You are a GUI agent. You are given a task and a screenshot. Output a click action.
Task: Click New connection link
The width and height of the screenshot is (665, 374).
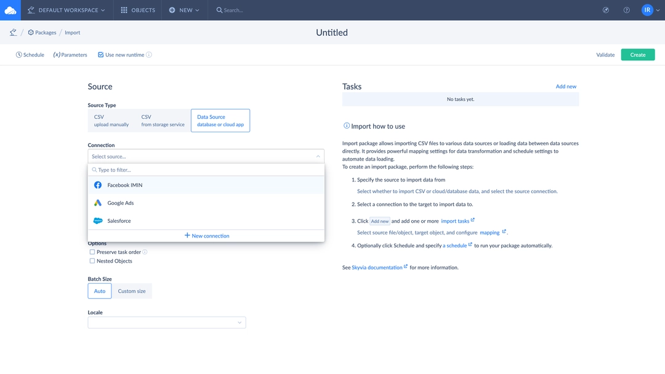tap(207, 236)
